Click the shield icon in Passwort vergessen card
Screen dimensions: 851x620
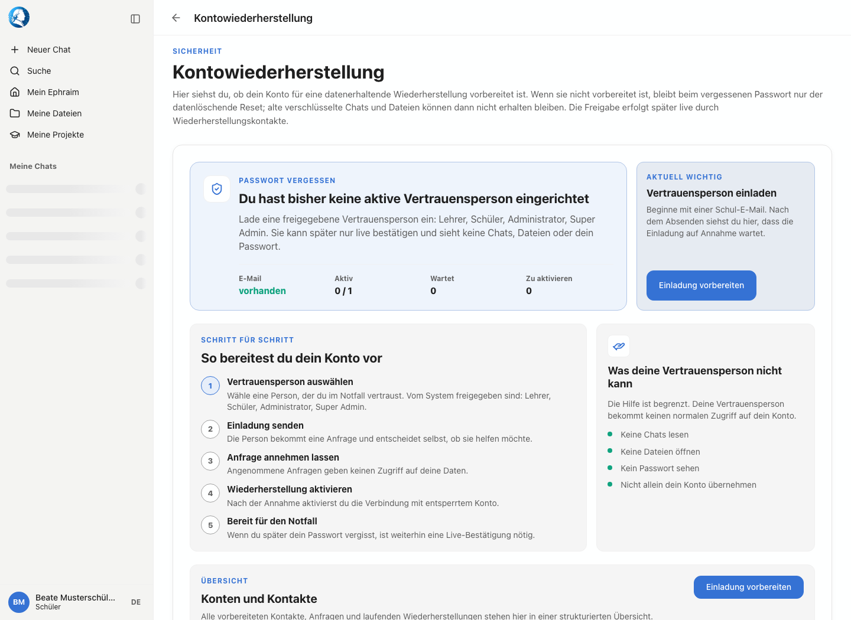(217, 189)
